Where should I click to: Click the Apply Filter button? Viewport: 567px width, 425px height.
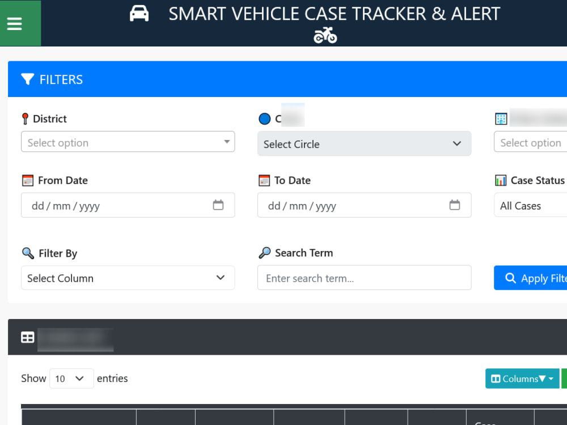tap(531, 278)
